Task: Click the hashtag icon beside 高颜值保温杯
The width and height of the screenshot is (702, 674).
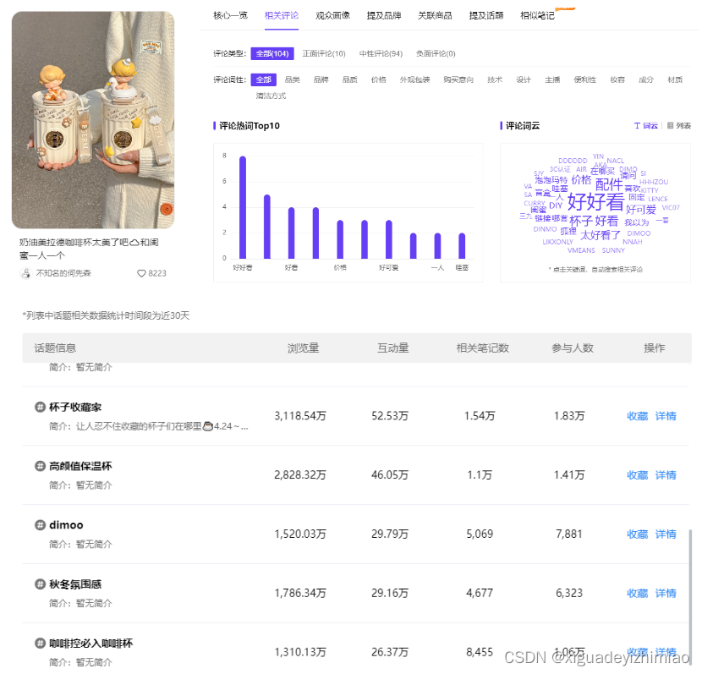Action: click(x=40, y=467)
